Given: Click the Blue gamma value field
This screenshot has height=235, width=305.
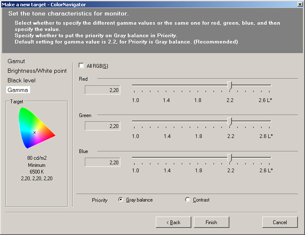Looking at the screenshot, I should point(102,162).
